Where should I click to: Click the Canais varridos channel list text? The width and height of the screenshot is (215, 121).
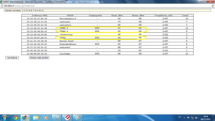[24, 10]
